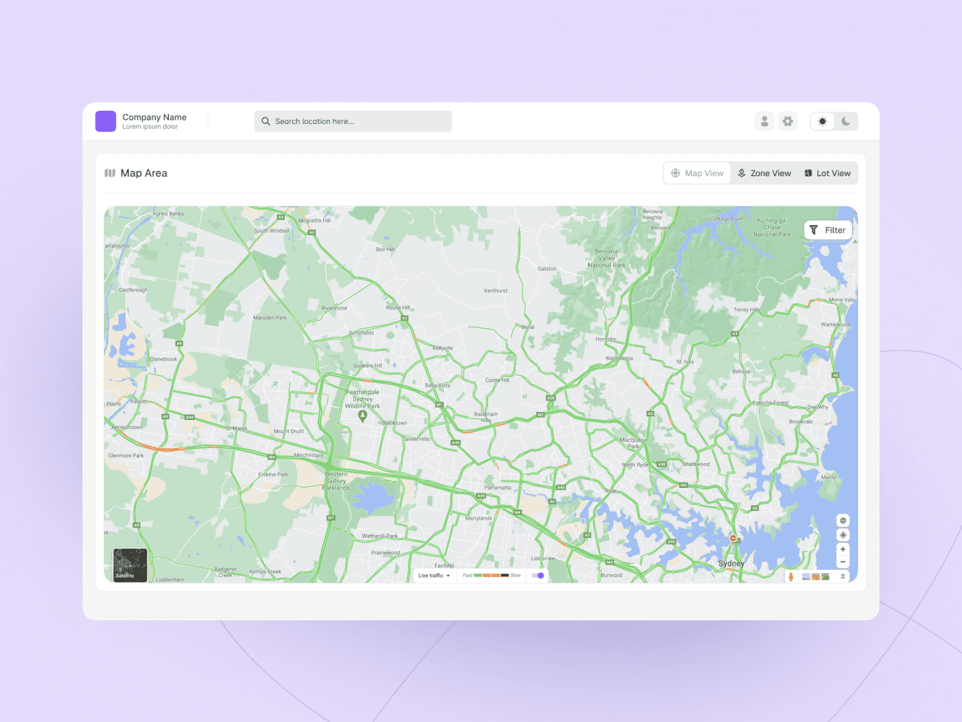Toggle the purple traffic layer switch
Viewport: 962px width, 722px height.
click(x=538, y=575)
